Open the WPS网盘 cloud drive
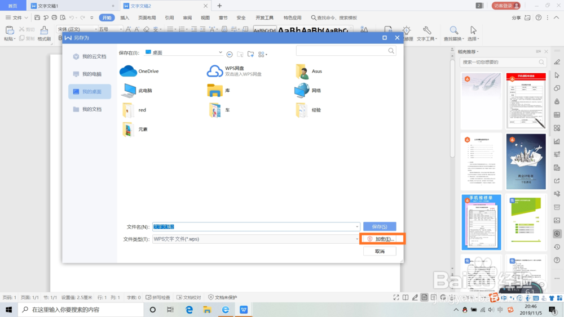 coord(234,71)
